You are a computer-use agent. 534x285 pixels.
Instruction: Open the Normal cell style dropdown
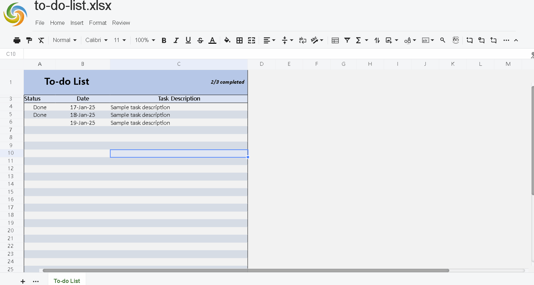(65, 40)
